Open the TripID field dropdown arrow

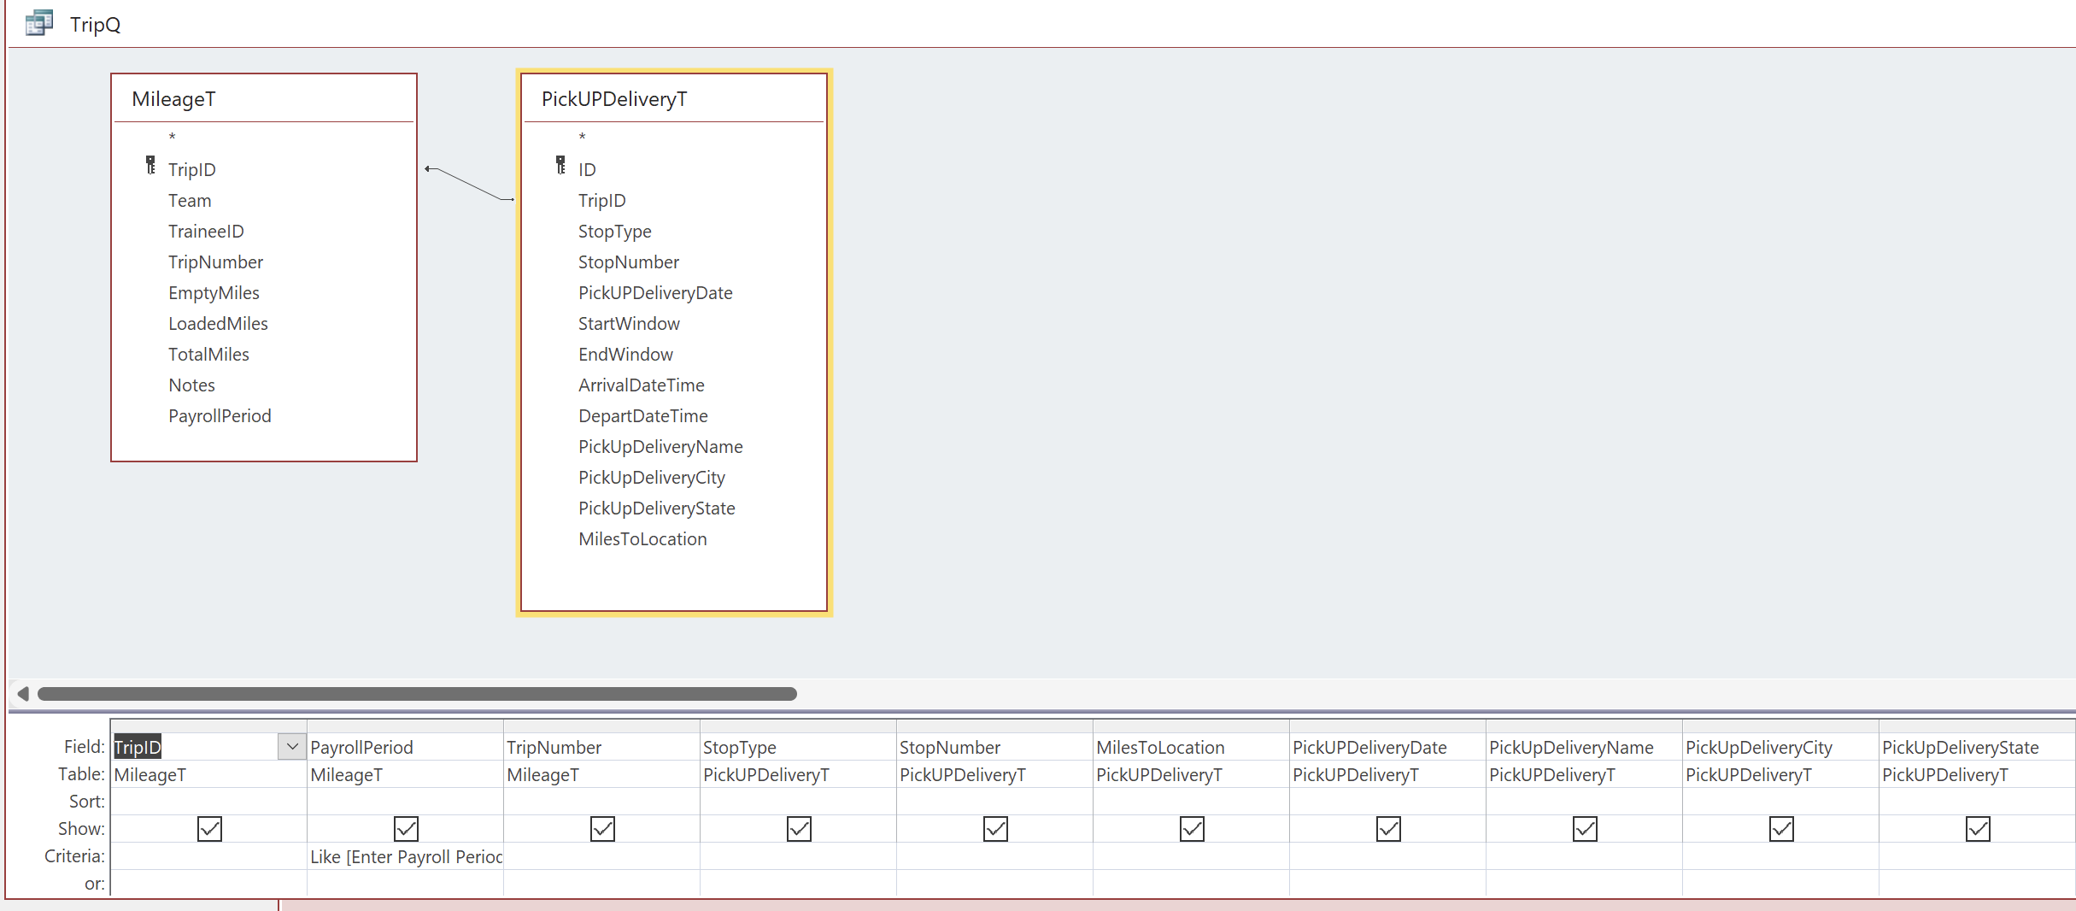tap(292, 747)
